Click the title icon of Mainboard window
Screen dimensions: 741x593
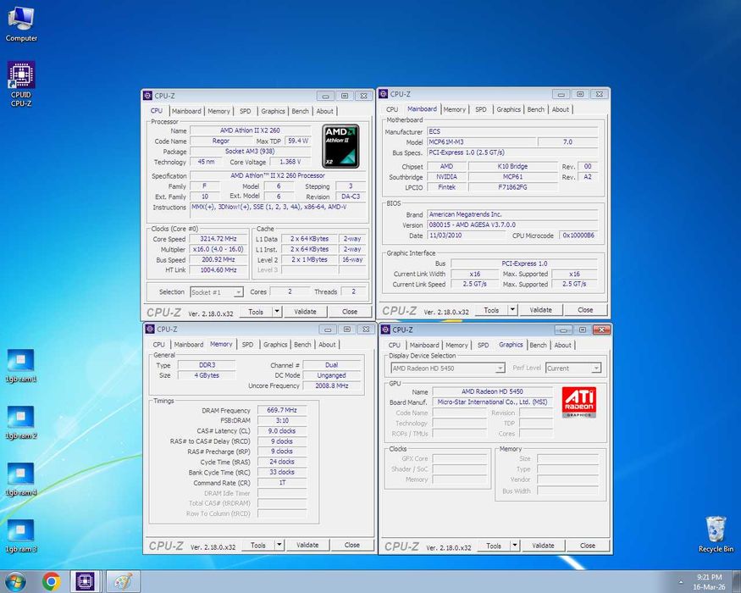point(384,94)
